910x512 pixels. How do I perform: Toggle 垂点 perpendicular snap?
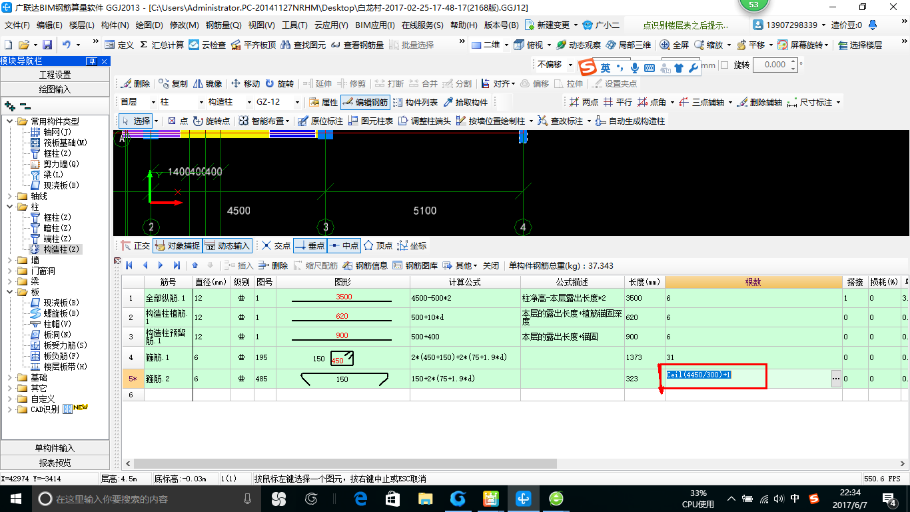[309, 245]
